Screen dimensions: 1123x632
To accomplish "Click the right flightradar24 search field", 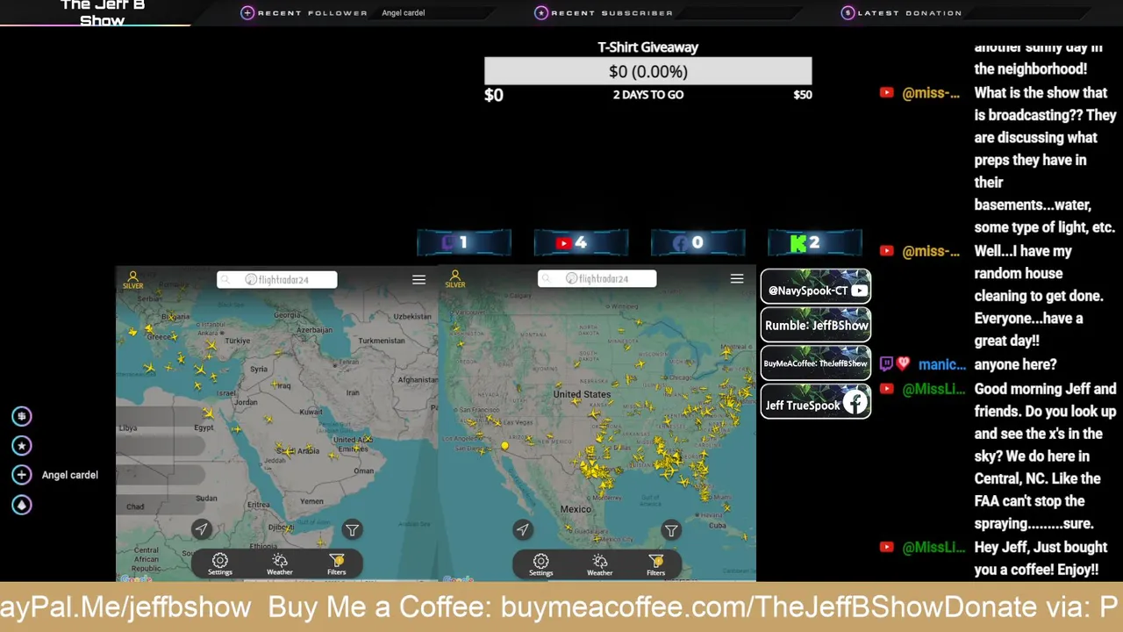I will 597,278.
